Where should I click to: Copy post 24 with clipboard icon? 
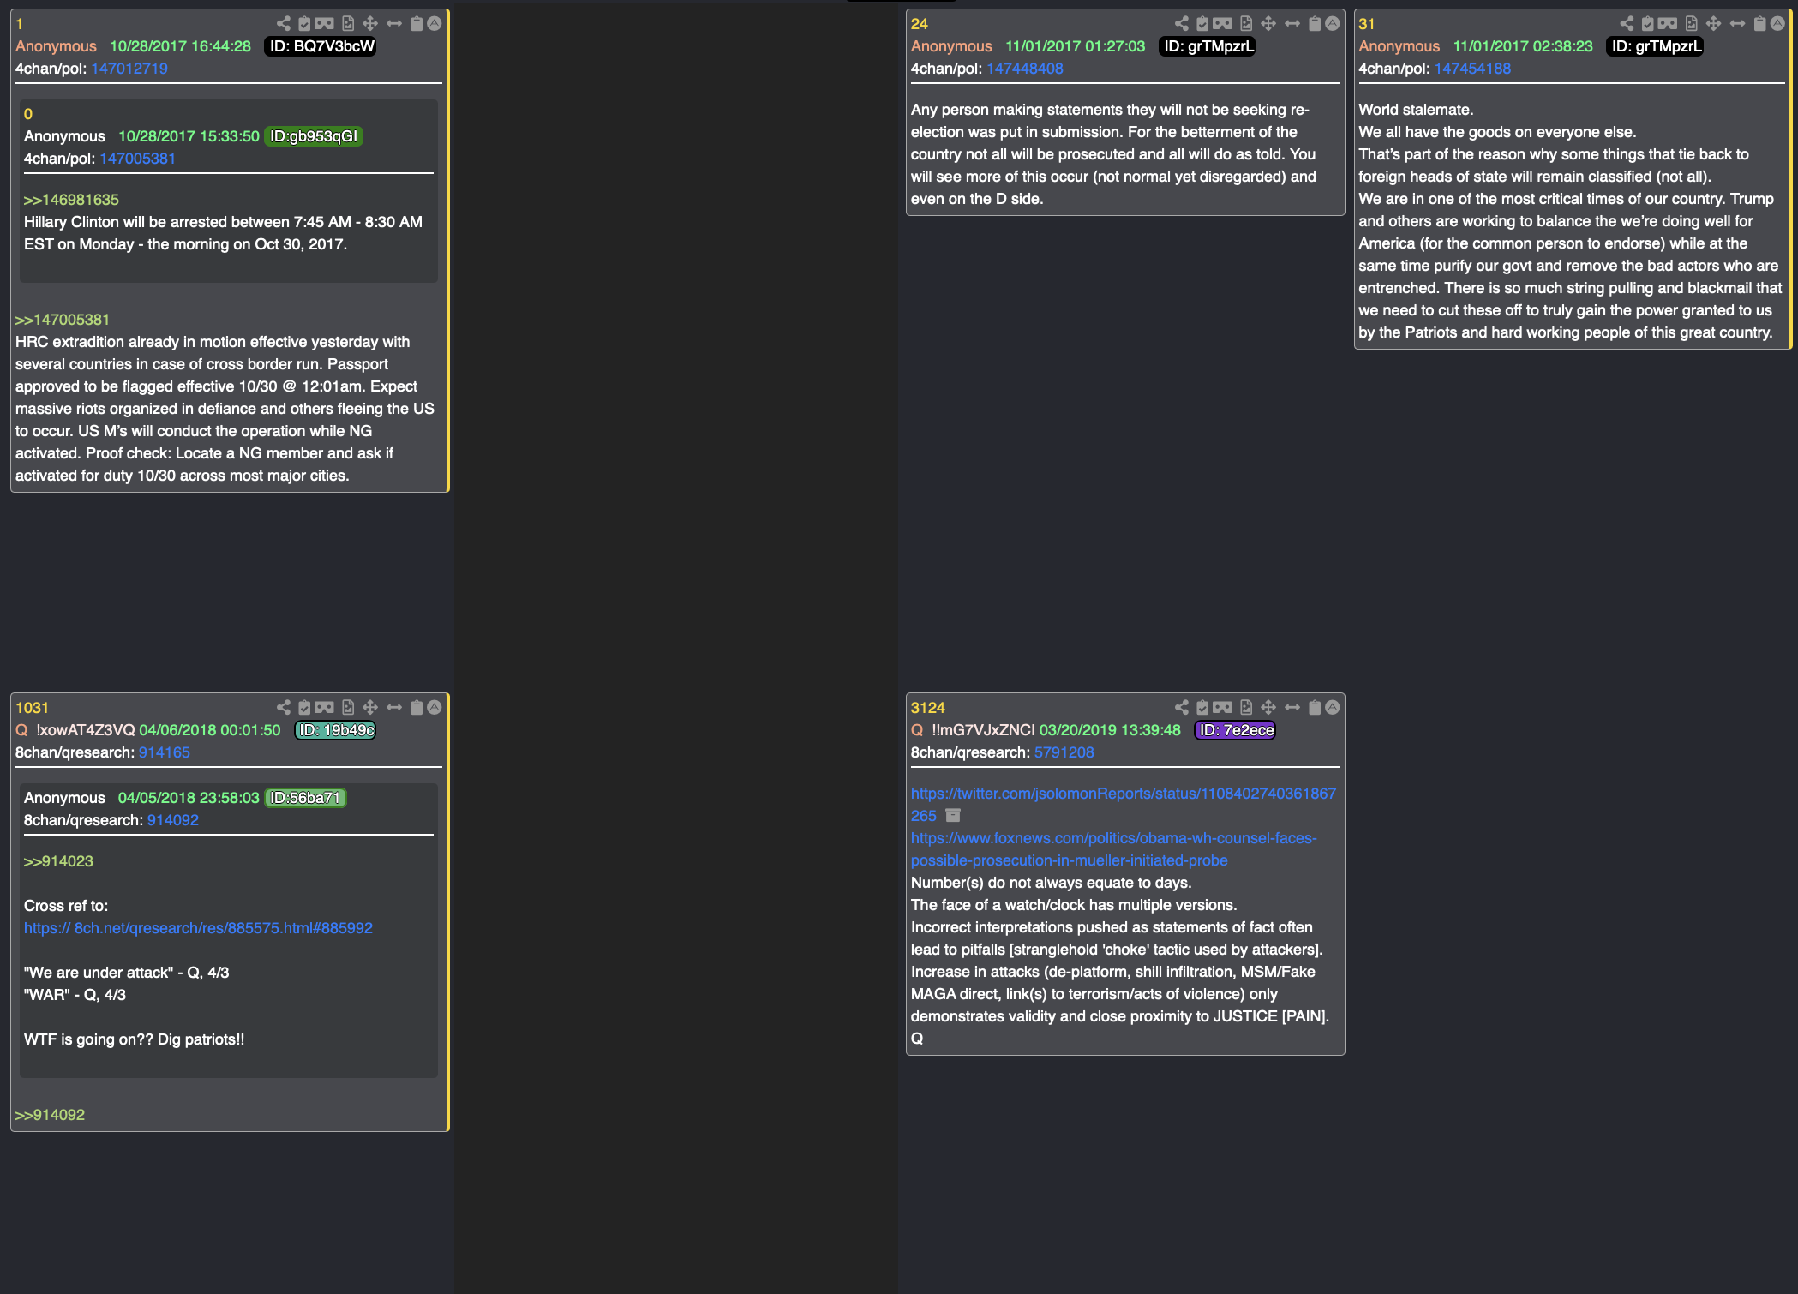coord(1315,23)
